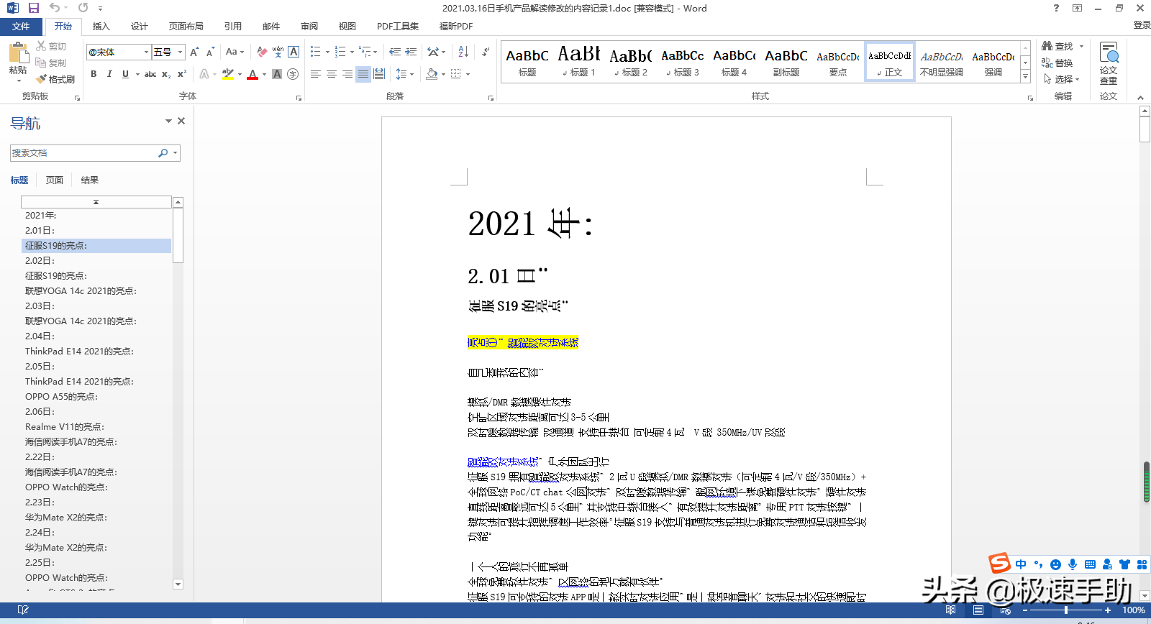The width and height of the screenshot is (1151, 624).
Task: Apply paragraph shading with the paint bucket
Action: tap(432, 74)
